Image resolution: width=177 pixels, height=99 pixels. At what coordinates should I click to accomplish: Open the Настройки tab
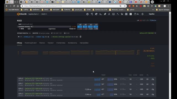click(84, 43)
